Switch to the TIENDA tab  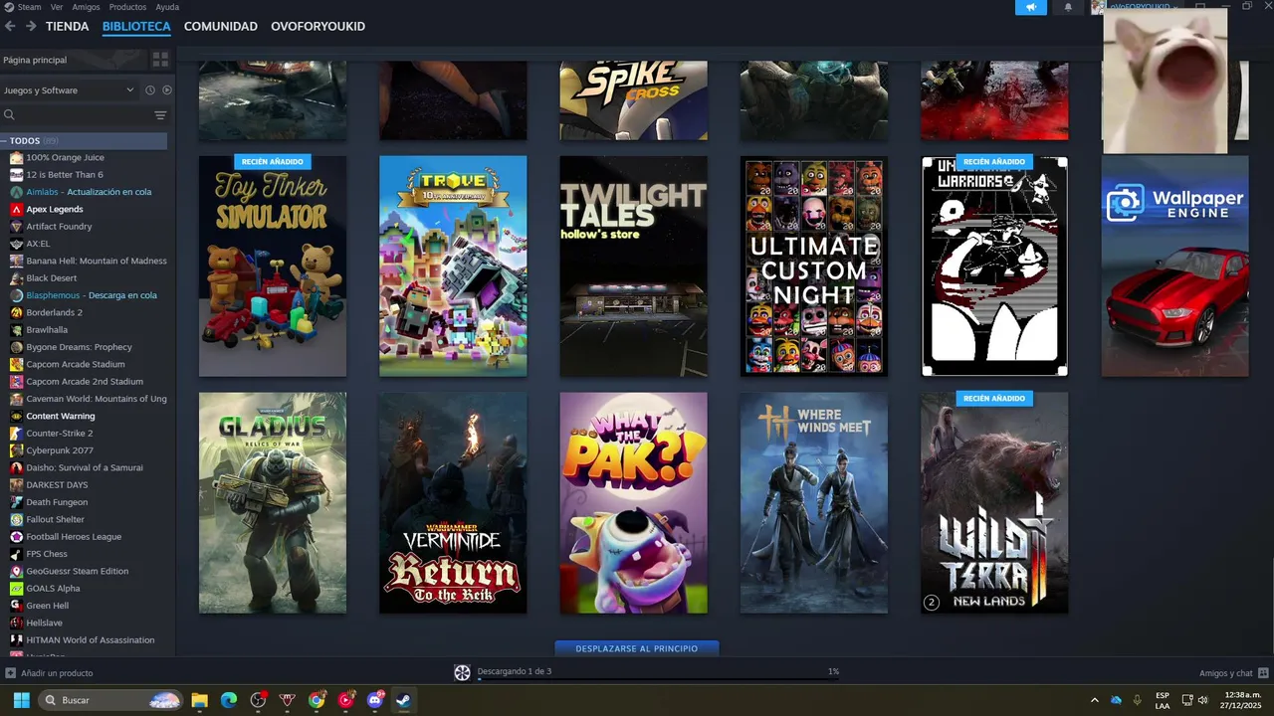tap(67, 27)
